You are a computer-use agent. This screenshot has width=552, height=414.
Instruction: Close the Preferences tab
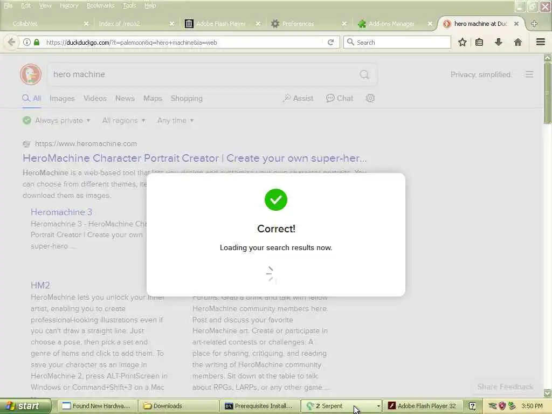(344, 24)
